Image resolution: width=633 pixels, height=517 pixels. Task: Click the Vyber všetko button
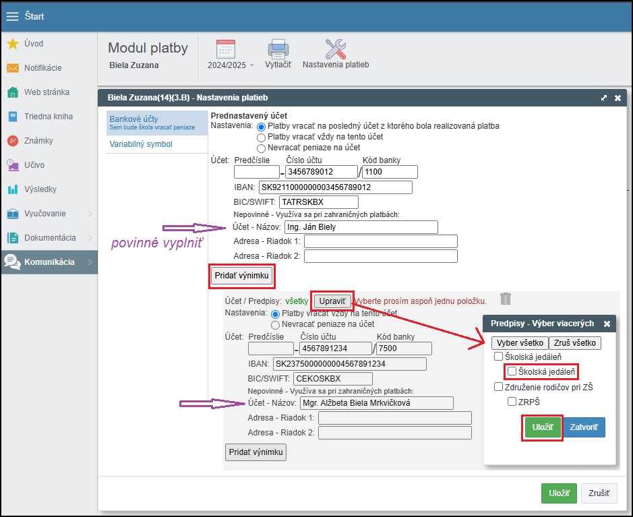point(520,343)
